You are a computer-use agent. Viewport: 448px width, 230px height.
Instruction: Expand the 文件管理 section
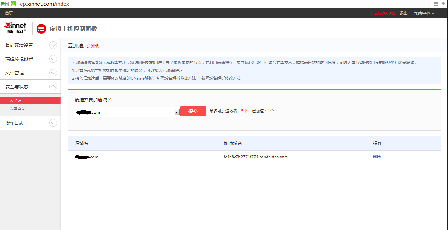pyautogui.click(x=53, y=73)
